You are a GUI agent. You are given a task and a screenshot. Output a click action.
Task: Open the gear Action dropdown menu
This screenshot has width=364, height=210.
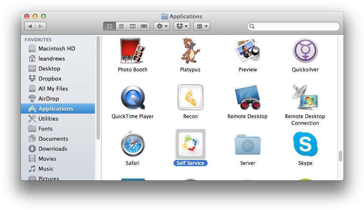point(162,26)
